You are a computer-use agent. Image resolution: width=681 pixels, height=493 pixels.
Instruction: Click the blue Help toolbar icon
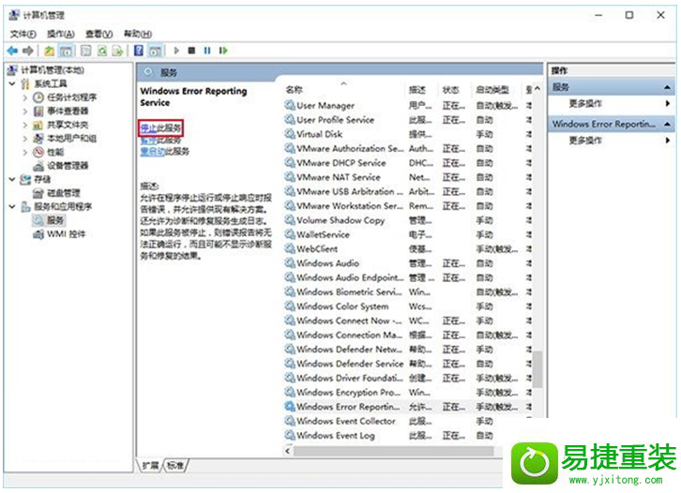(139, 51)
